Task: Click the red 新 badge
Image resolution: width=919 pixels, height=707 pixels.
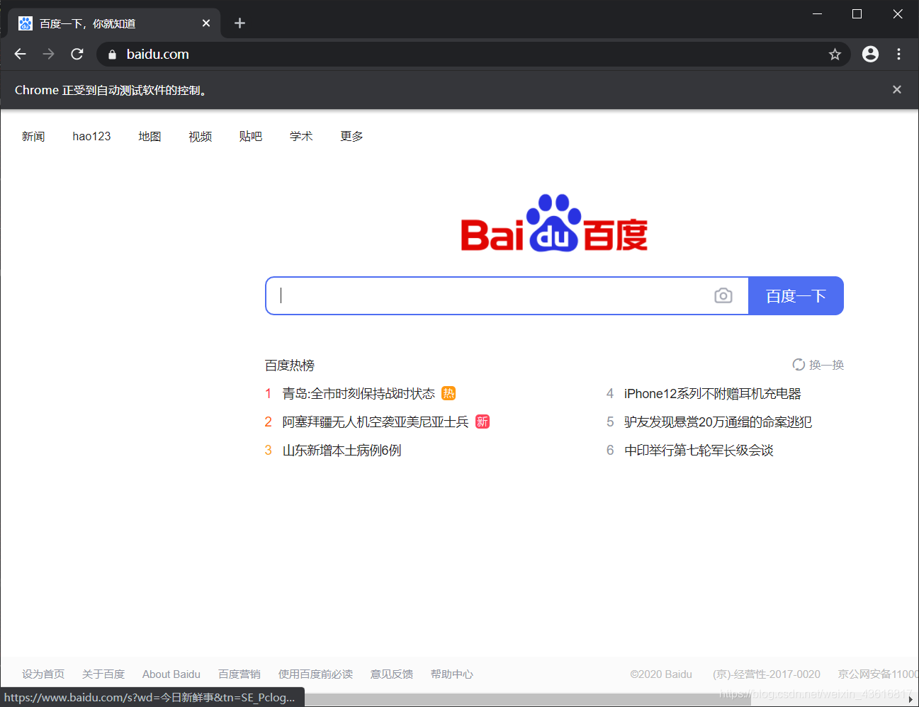Action: (483, 422)
